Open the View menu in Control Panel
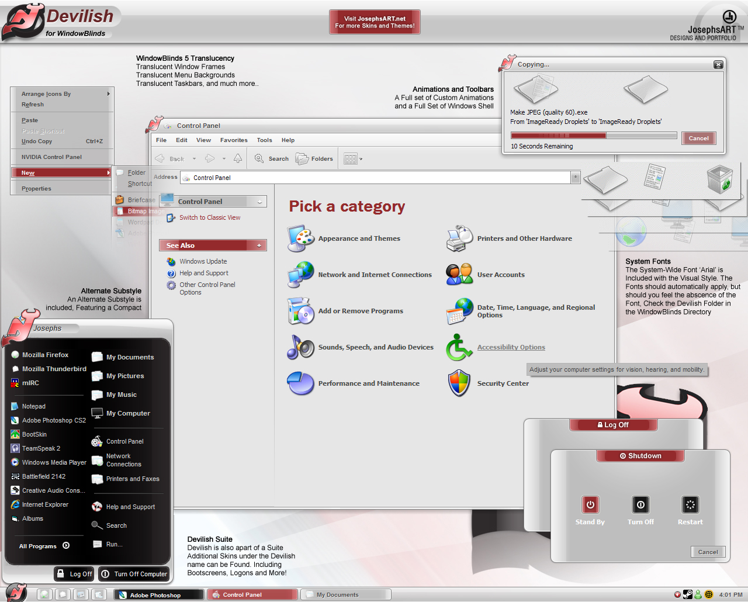Image resolution: width=748 pixels, height=602 pixels. point(203,140)
